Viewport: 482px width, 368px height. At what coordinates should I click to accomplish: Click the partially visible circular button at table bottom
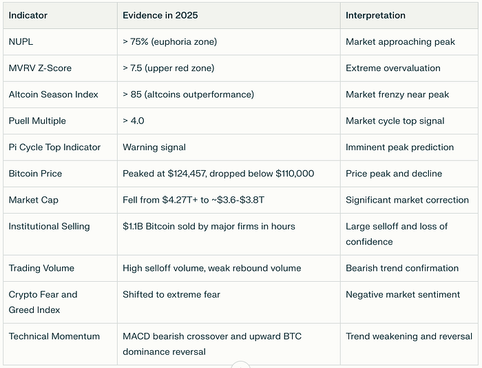(x=240, y=365)
